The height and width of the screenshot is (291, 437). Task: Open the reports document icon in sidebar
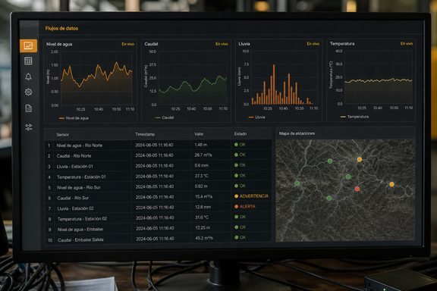[x=28, y=108]
